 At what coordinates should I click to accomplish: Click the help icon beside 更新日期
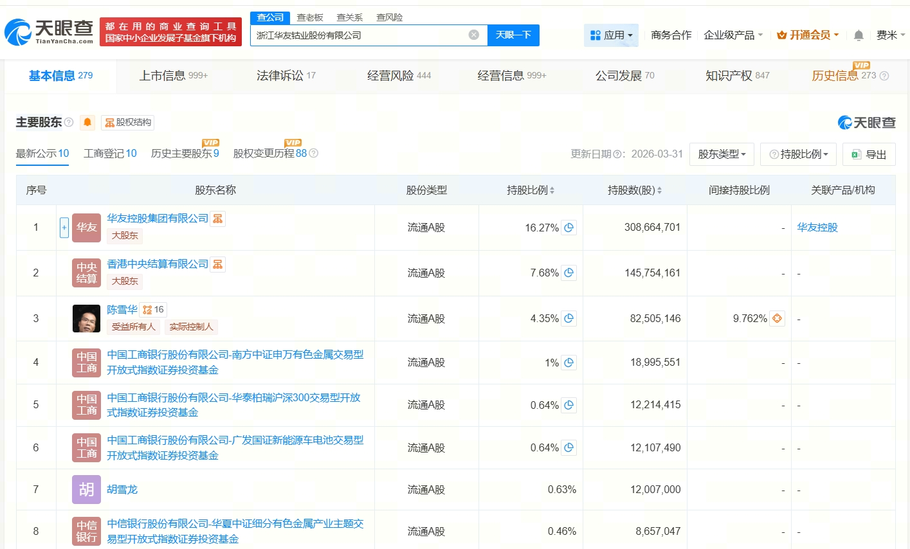tap(617, 154)
